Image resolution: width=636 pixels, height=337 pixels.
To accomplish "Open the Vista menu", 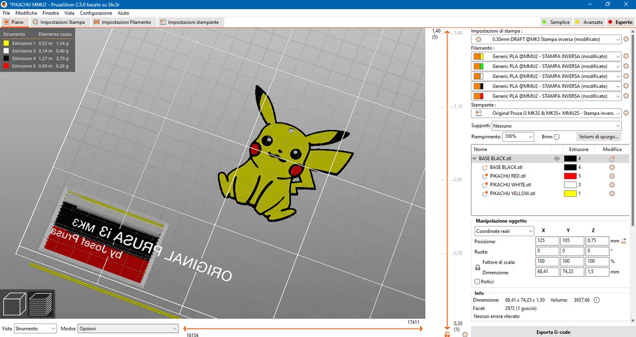I will pos(69,13).
